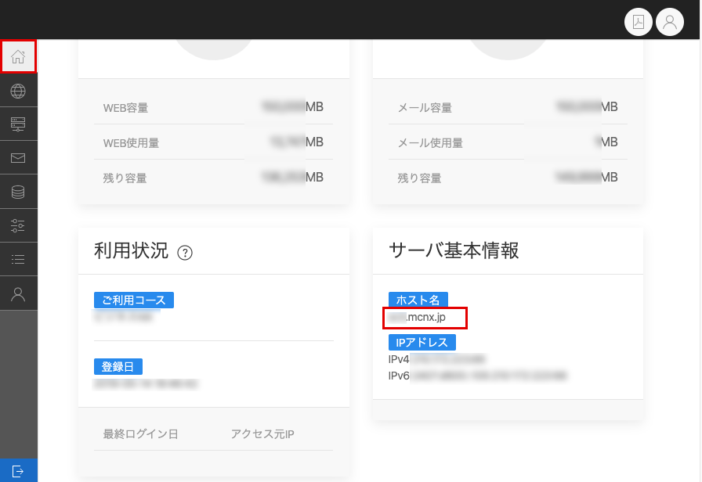The width and height of the screenshot is (702, 482).
Task: Open the user account icon in sidebar
Action: pyautogui.click(x=18, y=293)
